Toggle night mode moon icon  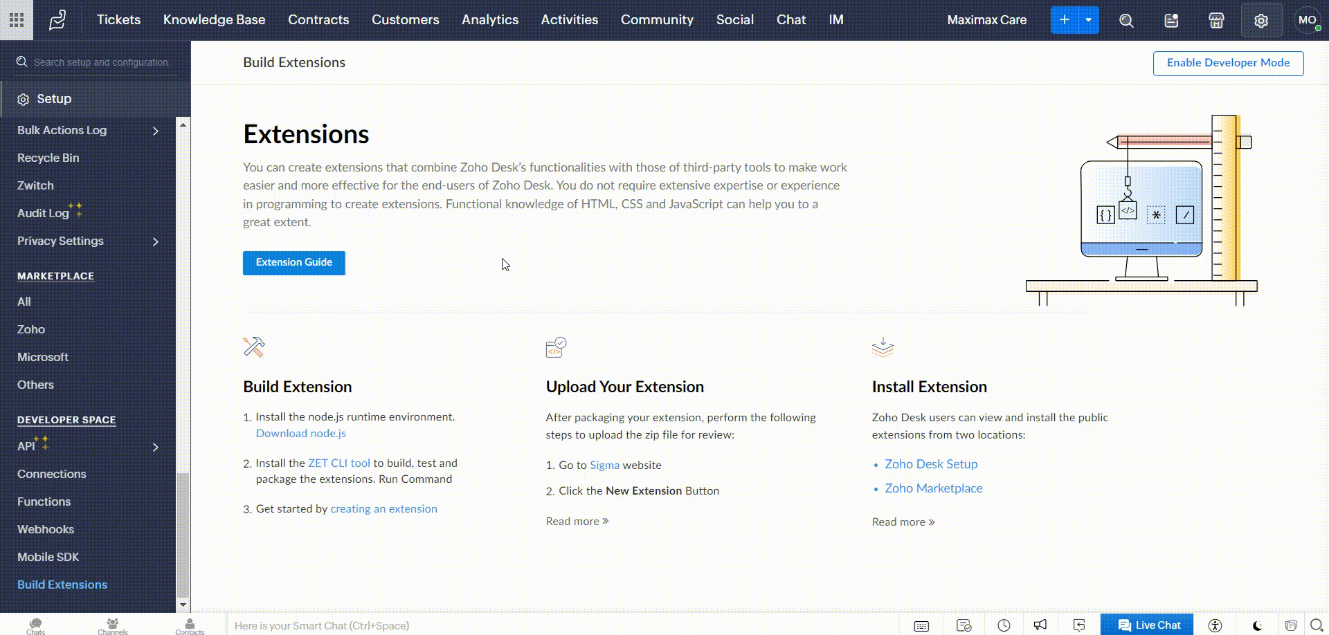pyautogui.click(x=1257, y=625)
